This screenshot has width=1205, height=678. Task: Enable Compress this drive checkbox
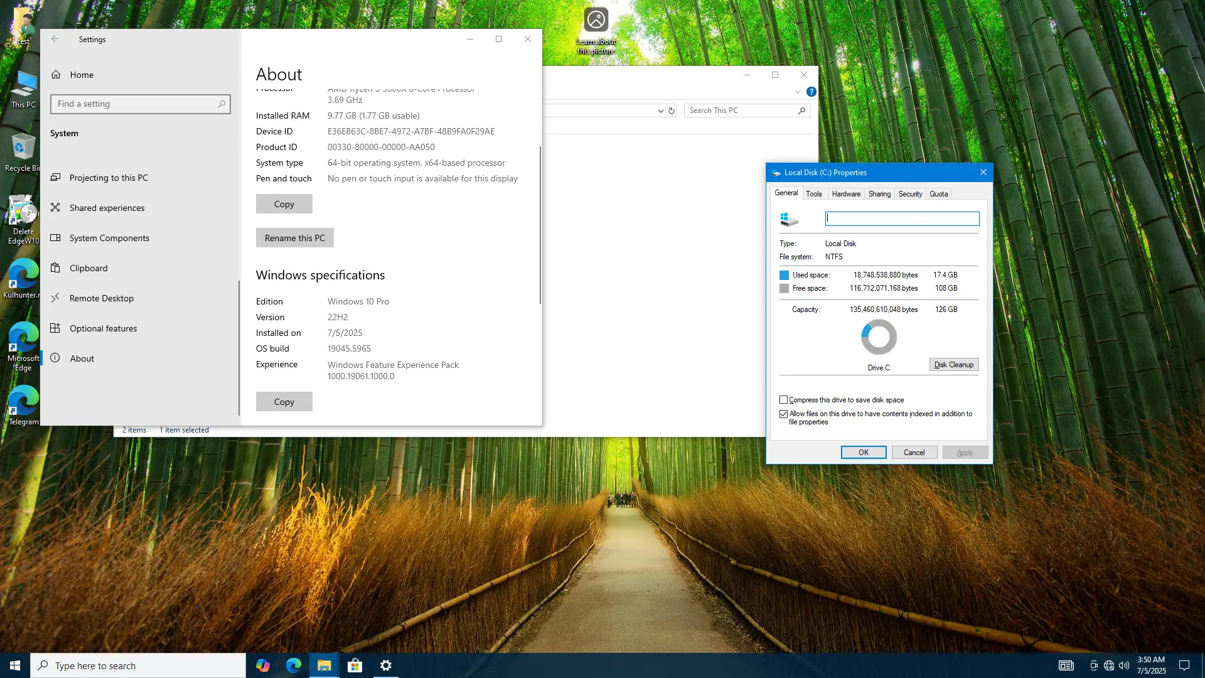(783, 400)
